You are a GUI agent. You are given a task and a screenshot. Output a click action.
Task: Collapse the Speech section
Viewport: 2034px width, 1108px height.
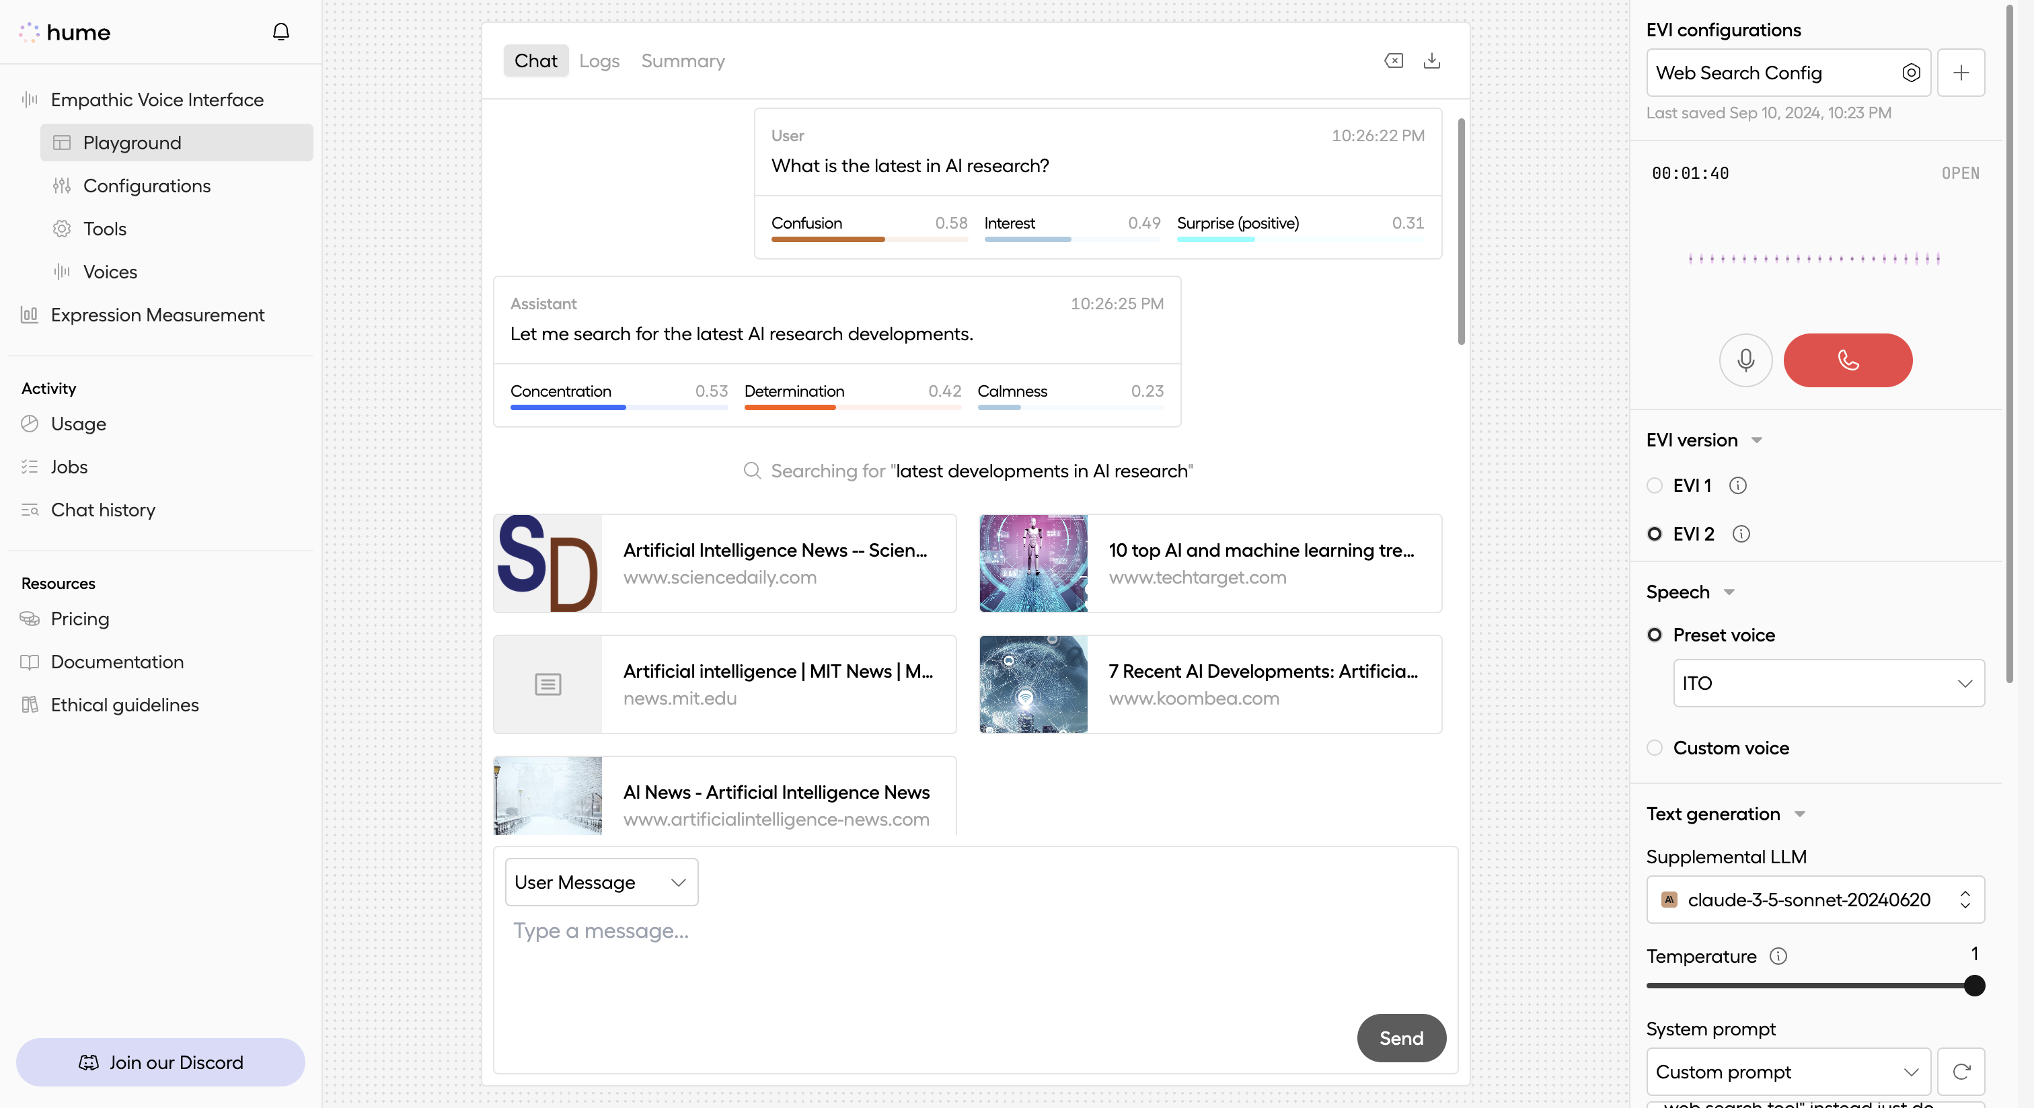click(x=1730, y=592)
